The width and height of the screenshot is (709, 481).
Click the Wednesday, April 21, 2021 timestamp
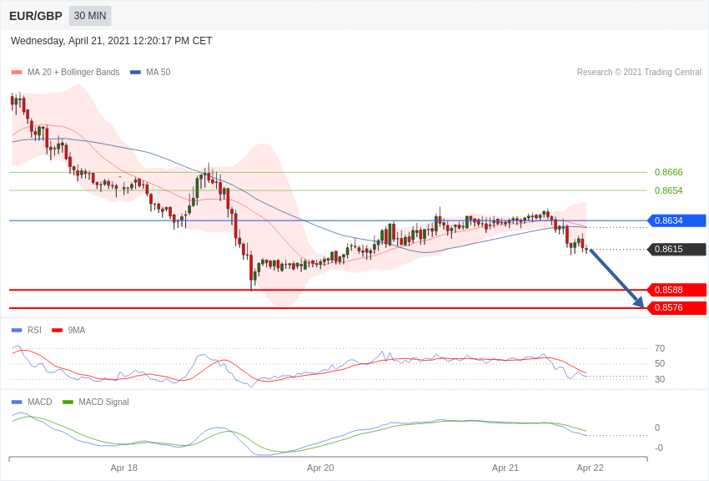pos(111,41)
